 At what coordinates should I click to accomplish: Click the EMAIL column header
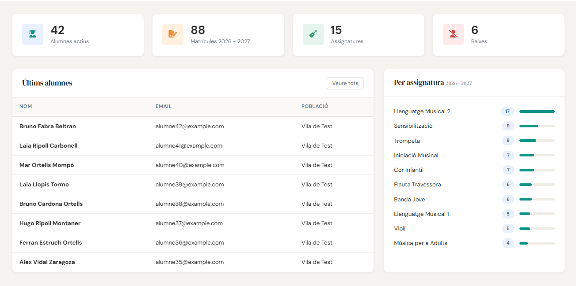[164, 106]
